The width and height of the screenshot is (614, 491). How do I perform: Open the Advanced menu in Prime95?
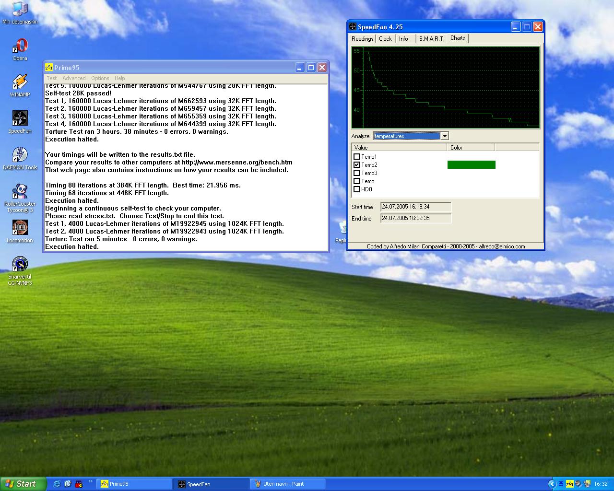click(x=74, y=78)
